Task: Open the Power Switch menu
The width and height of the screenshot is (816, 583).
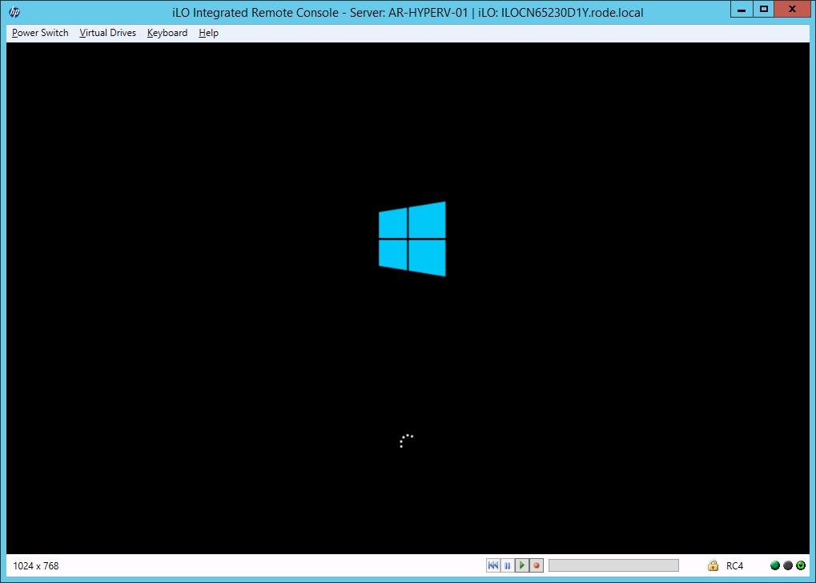Action: coord(40,33)
